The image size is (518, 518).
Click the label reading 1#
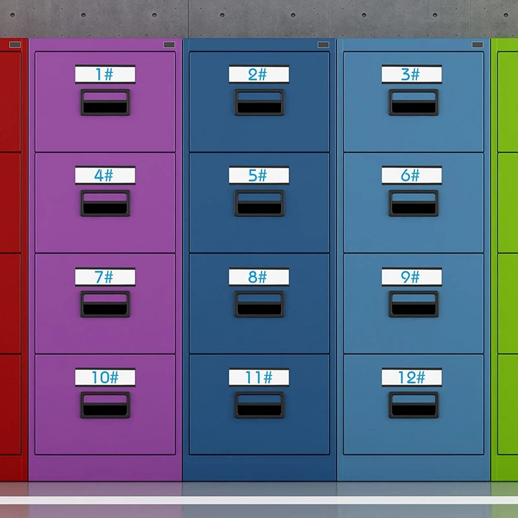[x=105, y=74]
